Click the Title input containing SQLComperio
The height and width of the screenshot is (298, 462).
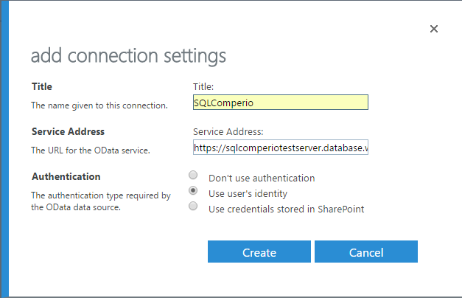[281, 103]
